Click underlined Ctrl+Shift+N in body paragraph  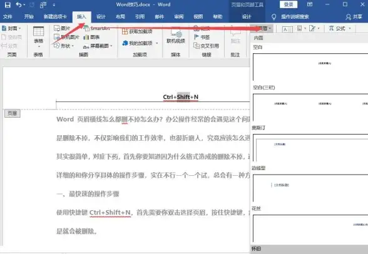pyautogui.click(x=110, y=213)
